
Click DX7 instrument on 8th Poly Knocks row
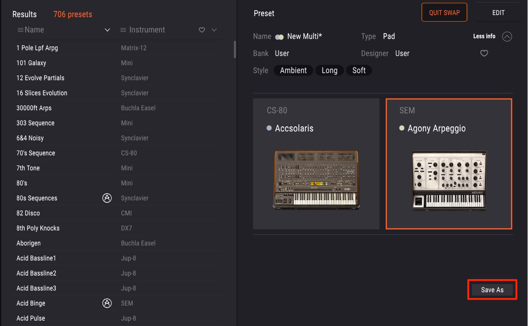(126, 228)
